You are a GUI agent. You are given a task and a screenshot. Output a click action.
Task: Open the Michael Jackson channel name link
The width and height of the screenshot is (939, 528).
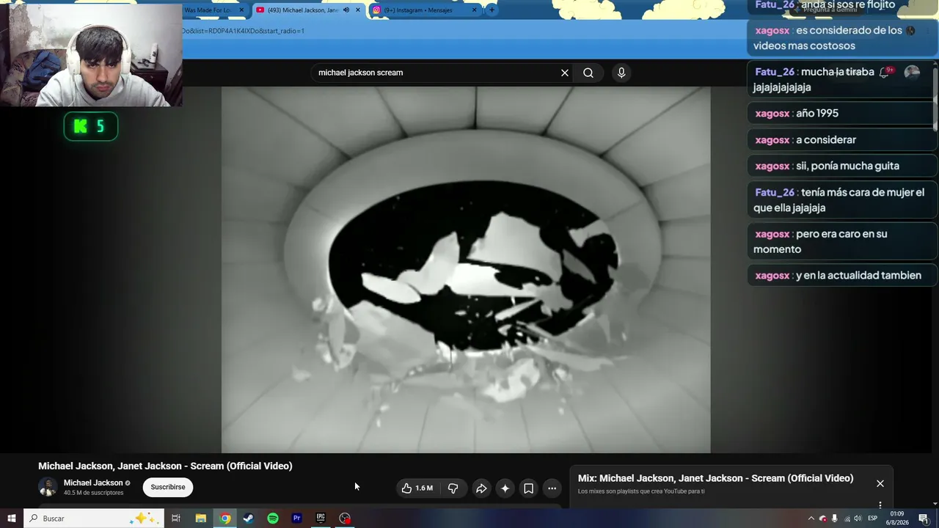coord(93,483)
